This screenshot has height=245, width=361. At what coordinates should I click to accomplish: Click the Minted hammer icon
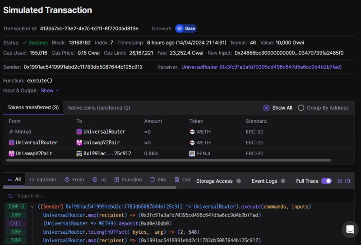(x=11, y=132)
